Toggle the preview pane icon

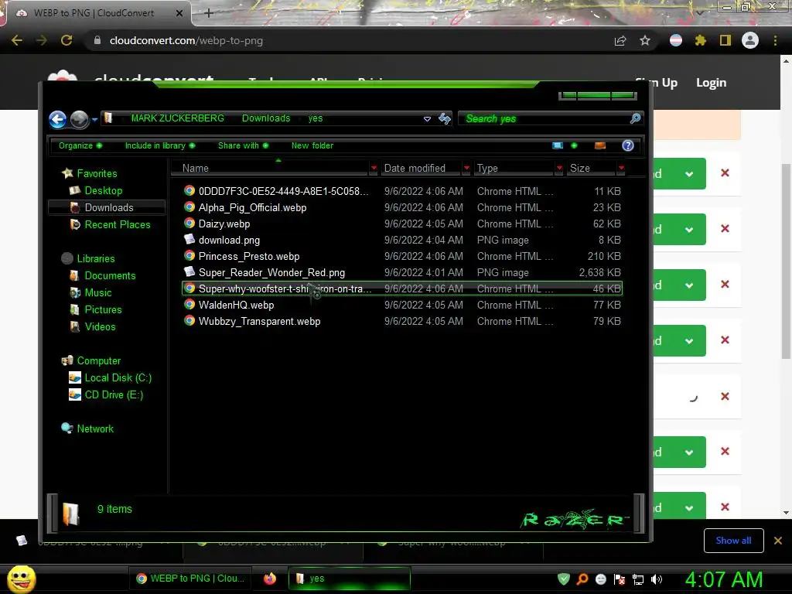(x=600, y=145)
